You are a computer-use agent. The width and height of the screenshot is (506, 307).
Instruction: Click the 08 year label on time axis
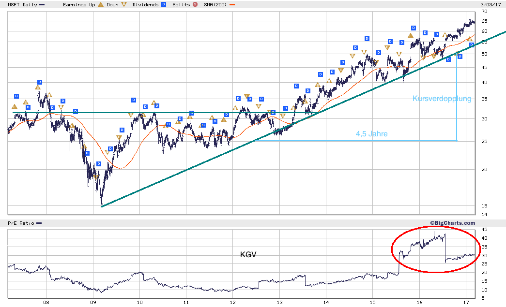coord(46,303)
